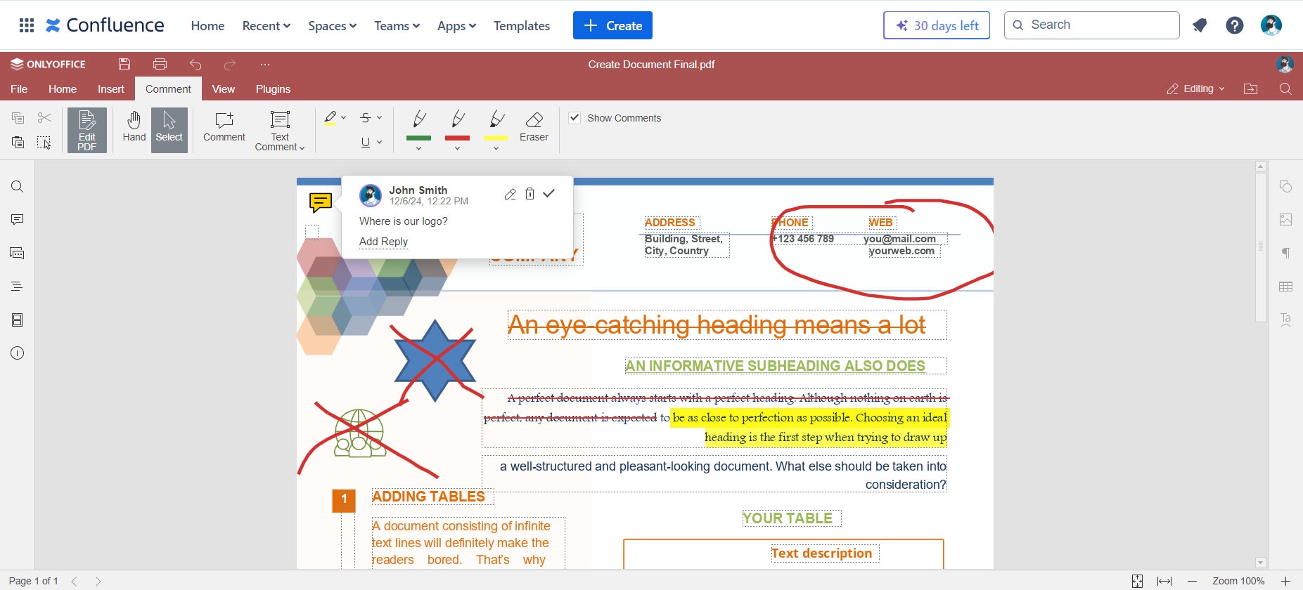Click the Copy icon in toolbar
Viewport: 1303px width, 590px height.
click(x=18, y=117)
